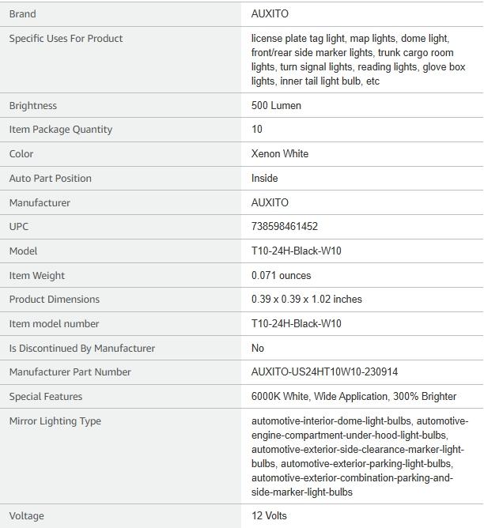484x528 pixels.
Task: Click the Auto Part Position label
Action: click(x=51, y=178)
